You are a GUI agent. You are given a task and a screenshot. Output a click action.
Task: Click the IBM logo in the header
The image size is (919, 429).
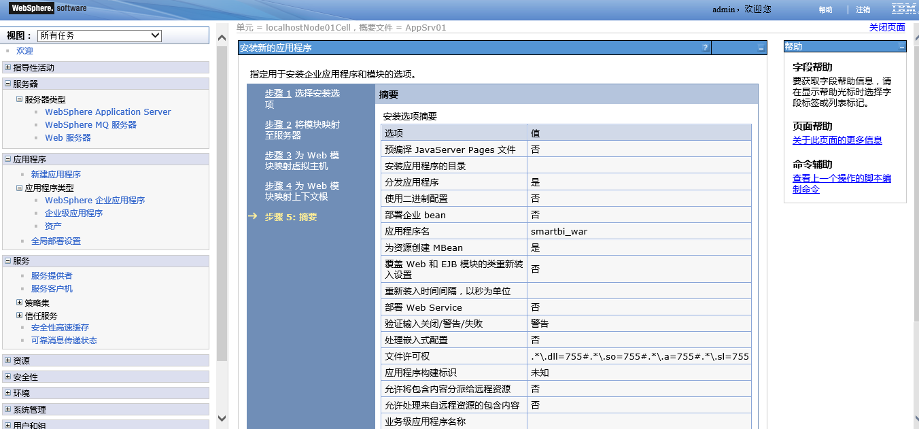coord(905,9)
